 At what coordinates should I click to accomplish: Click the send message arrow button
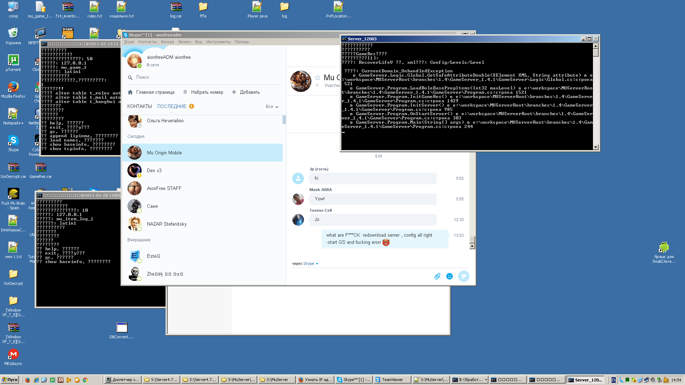coord(463,276)
